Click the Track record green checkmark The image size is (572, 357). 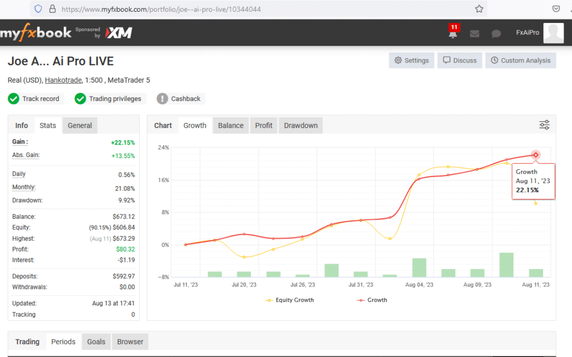(13, 98)
